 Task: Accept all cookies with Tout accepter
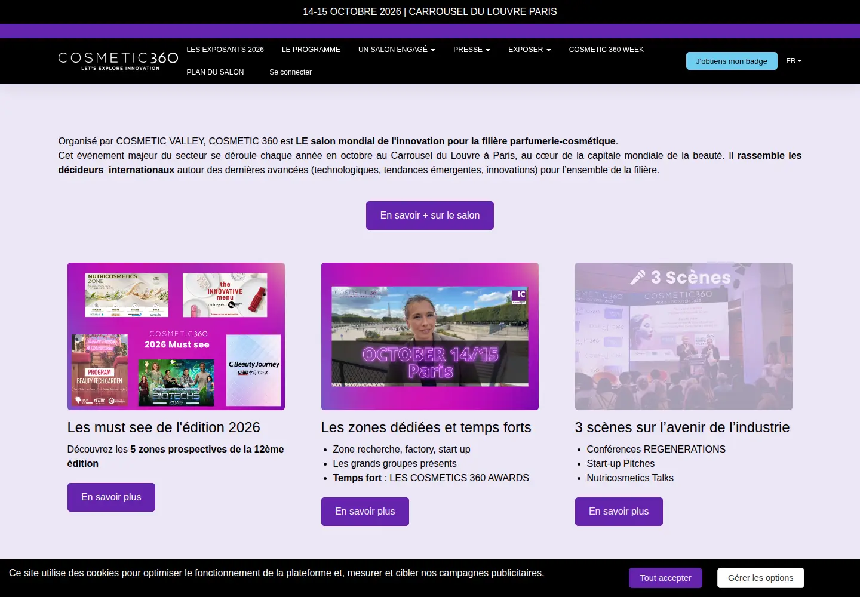click(x=665, y=578)
